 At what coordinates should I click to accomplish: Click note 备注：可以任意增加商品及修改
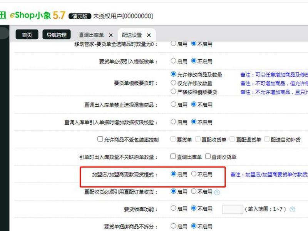pos(274,75)
